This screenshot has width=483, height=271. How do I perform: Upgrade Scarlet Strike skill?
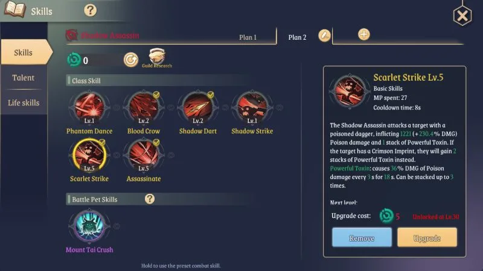427,237
